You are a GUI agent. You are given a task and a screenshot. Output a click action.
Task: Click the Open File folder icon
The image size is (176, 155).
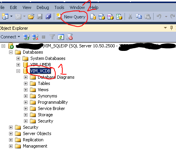click(x=31, y=16)
